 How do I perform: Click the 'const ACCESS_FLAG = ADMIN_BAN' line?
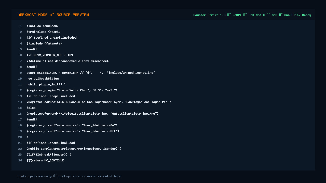click(91, 73)
